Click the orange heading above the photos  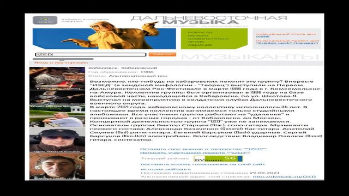click(61, 63)
